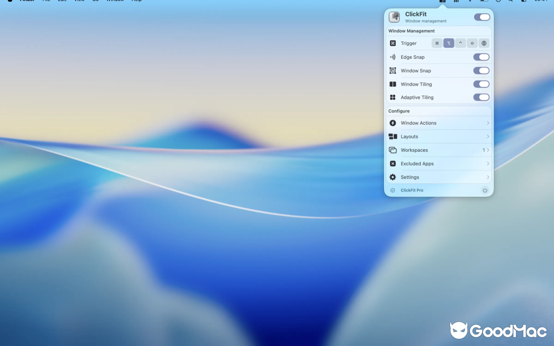Expand the Layouts chevron
The height and width of the screenshot is (346, 554).
(488, 137)
